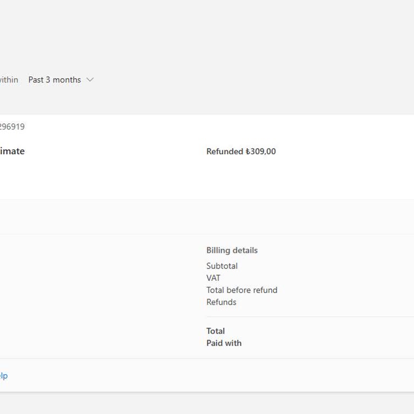Screen dimensions: 414x414
Task: Open the product title ending in 'imate'
Action: click(12, 151)
